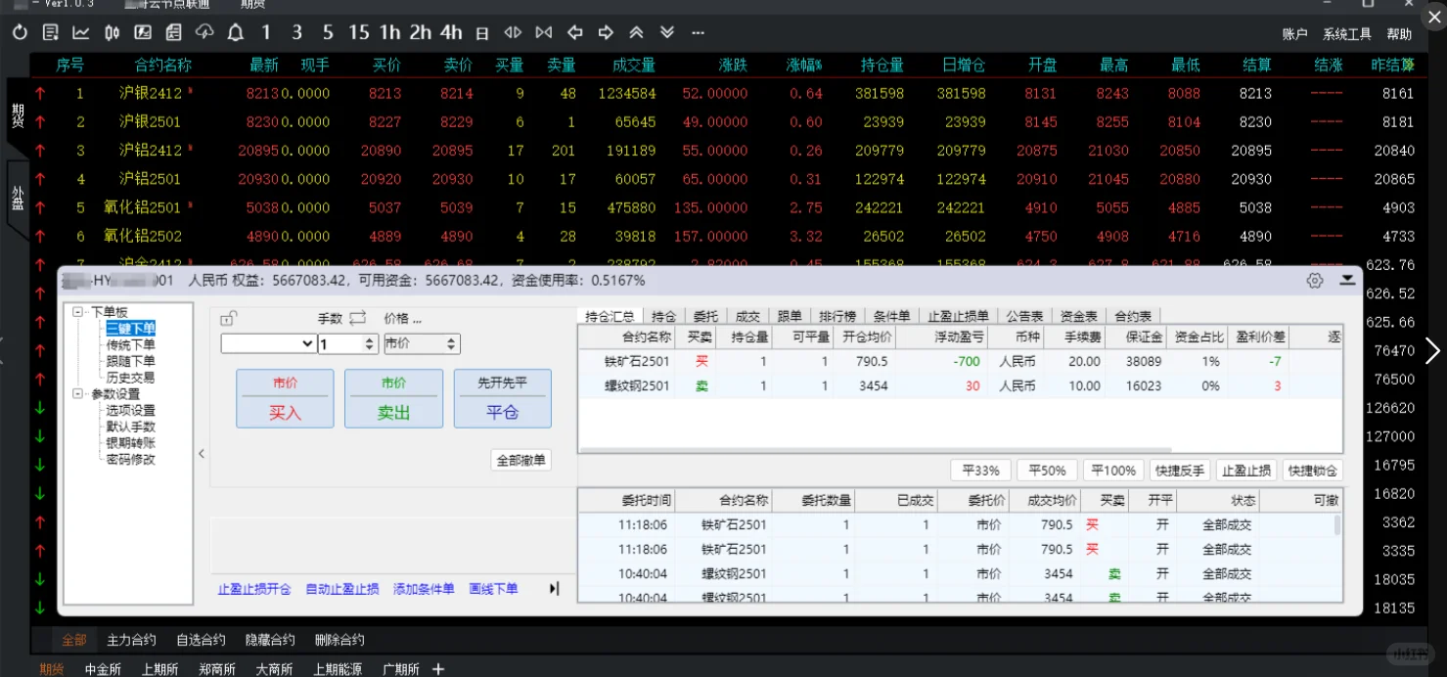Switch to the 资金表 tab
Image resolution: width=1447 pixels, height=677 pixels.
[1079, 316]
